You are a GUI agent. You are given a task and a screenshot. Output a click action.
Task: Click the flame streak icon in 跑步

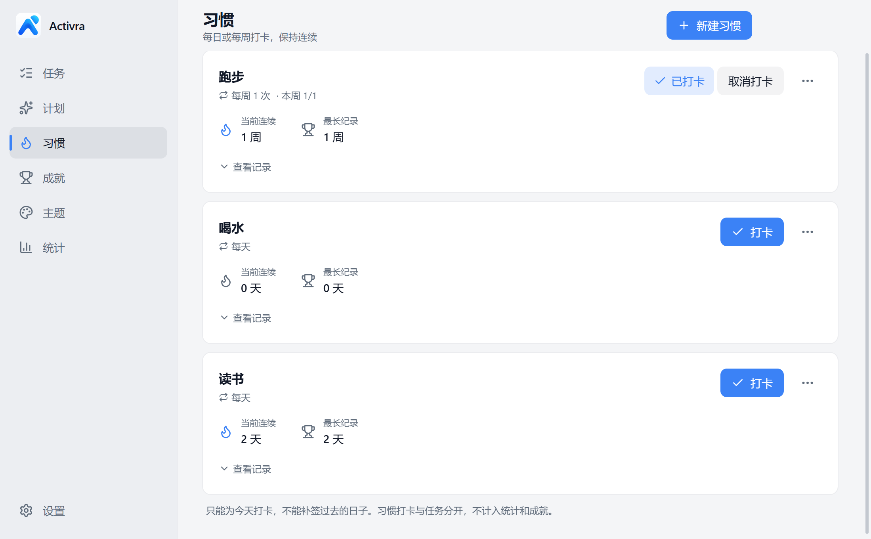coord(226,130)
